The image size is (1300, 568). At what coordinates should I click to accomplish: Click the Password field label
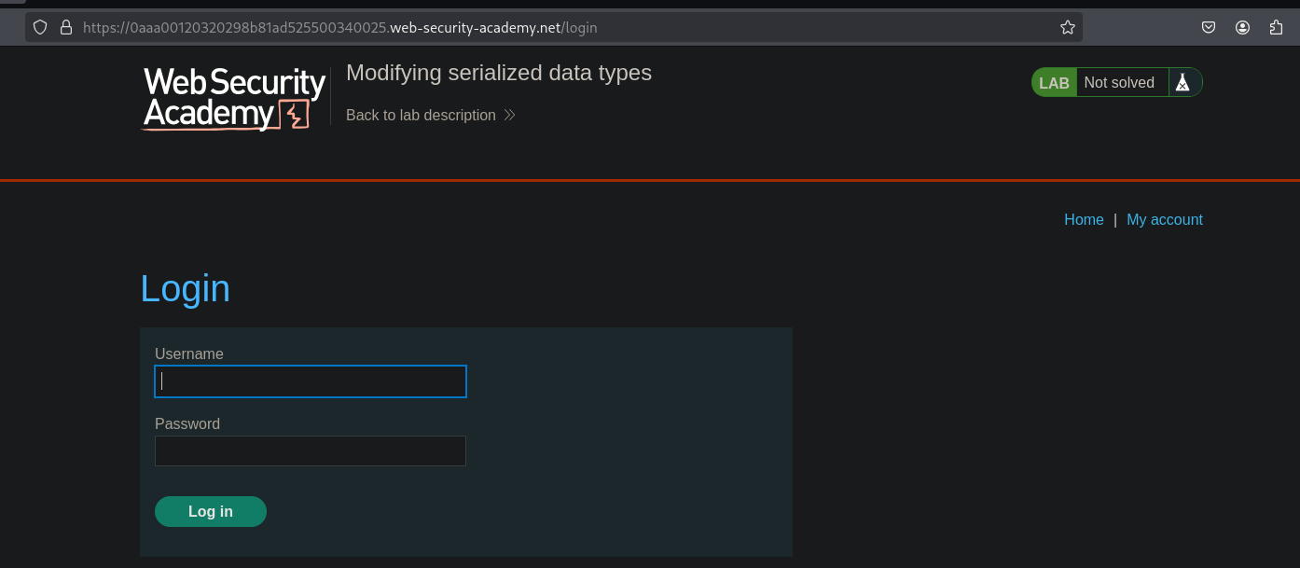pyautogui.click(x=187, y=424)
